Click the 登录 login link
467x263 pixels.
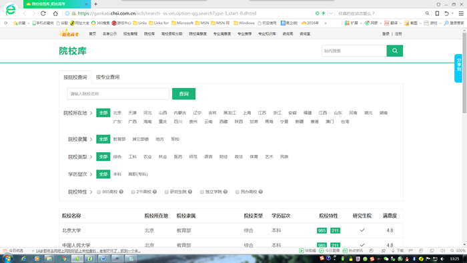[386, 34]
